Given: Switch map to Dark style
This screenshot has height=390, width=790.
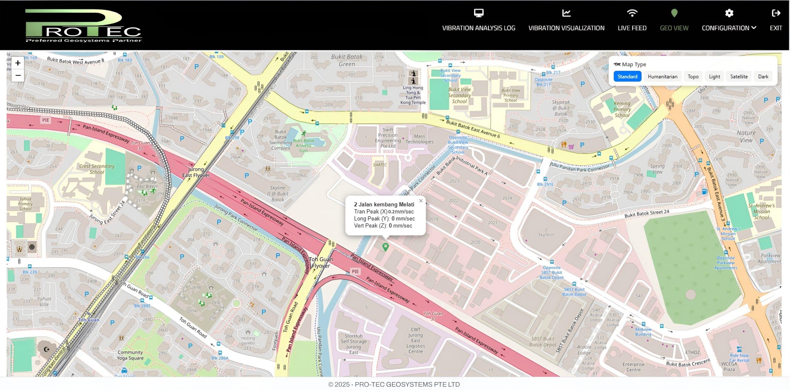Looking at the screenshot, I should [x=763, y=76].
